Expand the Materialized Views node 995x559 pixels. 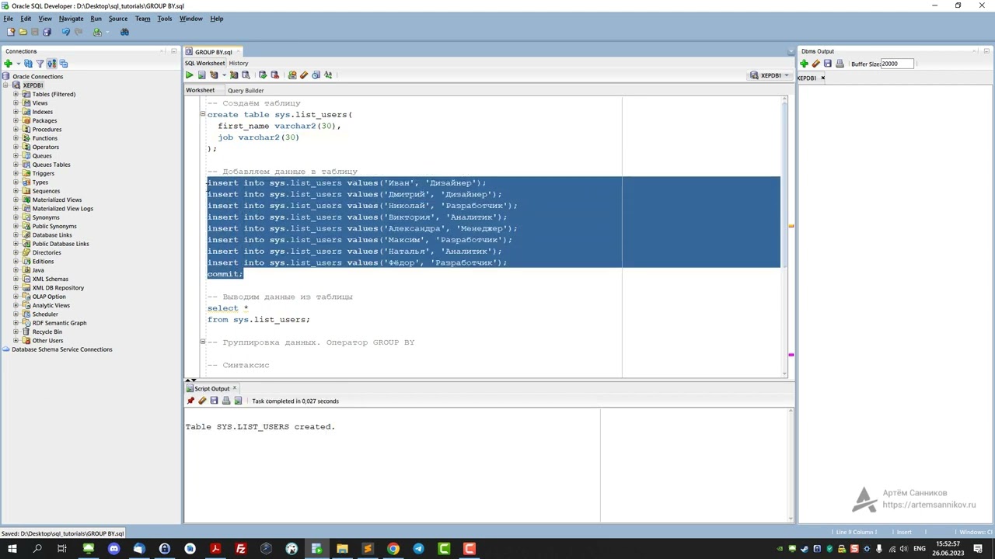[x=16, y=200]
